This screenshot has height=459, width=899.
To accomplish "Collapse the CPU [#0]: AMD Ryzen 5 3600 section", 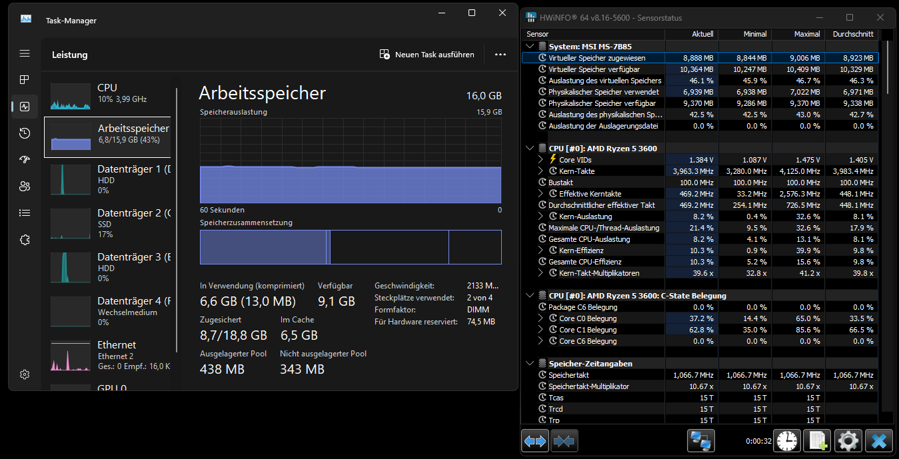I will (x=530, y=149).
